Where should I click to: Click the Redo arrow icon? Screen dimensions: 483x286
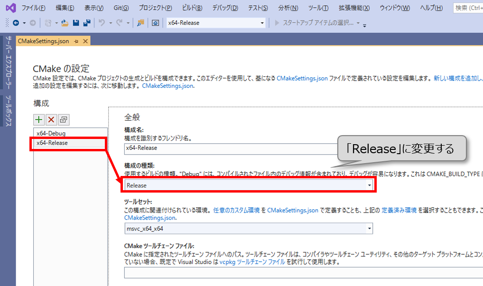tap(119, 22)
